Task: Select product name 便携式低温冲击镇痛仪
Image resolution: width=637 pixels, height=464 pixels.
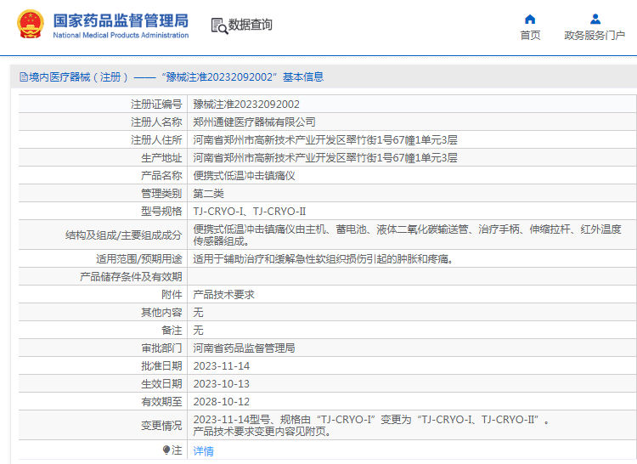Action: [244, 176]
